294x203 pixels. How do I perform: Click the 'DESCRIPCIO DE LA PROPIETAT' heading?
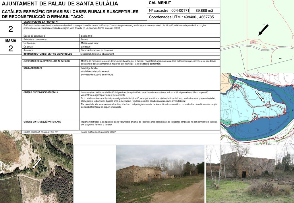click(41, 22)
